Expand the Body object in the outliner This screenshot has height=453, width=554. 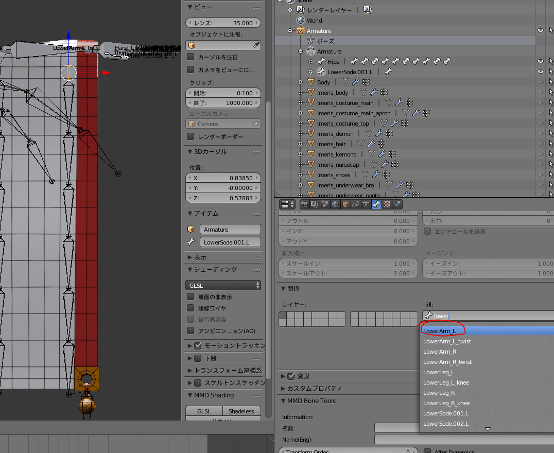pyautogui.click(x=300, y=82)
